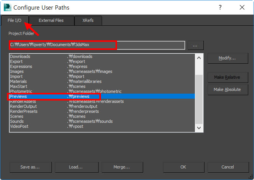Select the VideoPost path row
254x180 pixels.
(102, 126)
